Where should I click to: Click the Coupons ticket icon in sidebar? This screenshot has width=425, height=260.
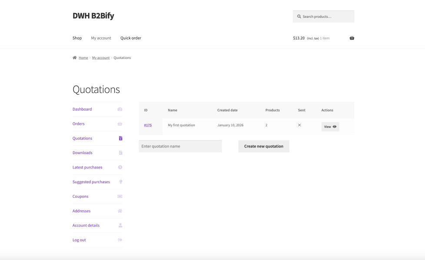point(120,196)
